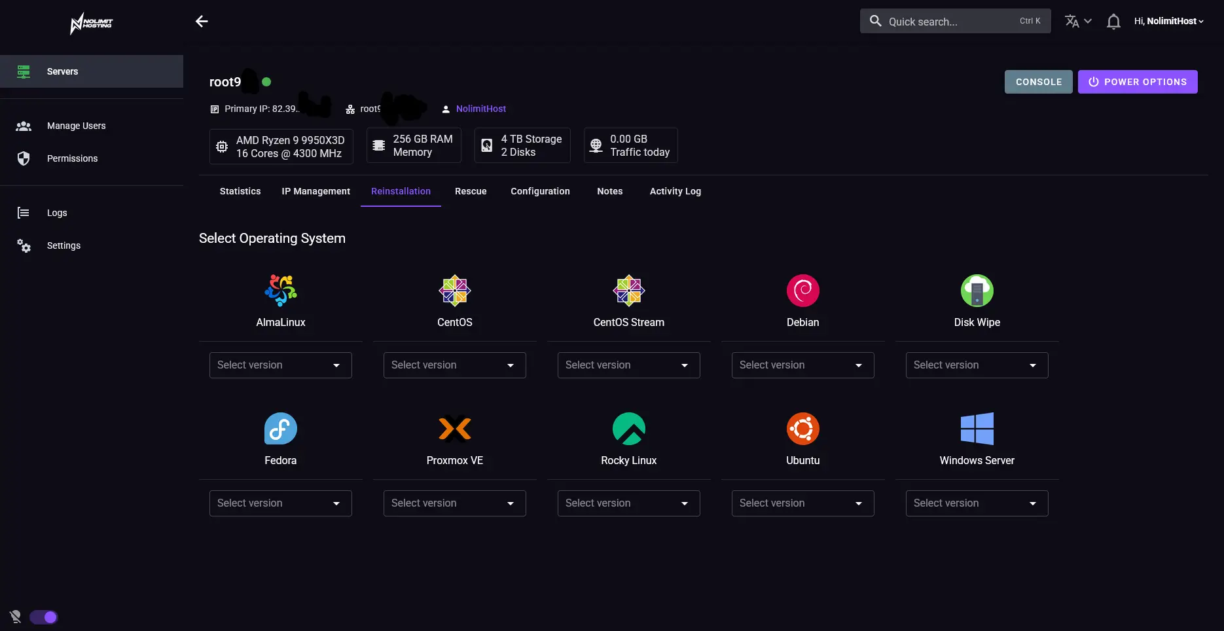This screenshot has width=1224, height=631.
Task: Open the NolimitHost account menu
Action: [1169, 21]
